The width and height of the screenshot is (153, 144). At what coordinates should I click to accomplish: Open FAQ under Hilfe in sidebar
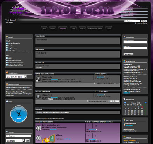(x=10, y=58)
